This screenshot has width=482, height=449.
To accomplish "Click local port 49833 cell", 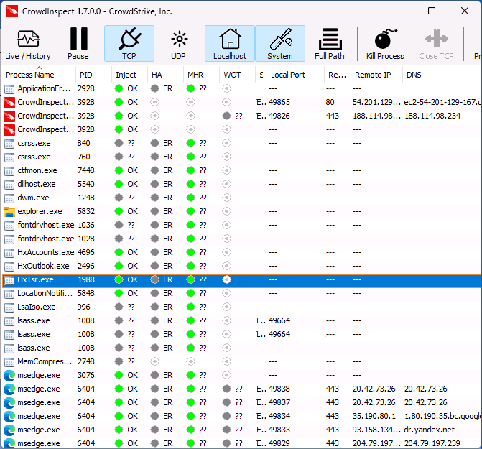I will [x=279, y=430].
